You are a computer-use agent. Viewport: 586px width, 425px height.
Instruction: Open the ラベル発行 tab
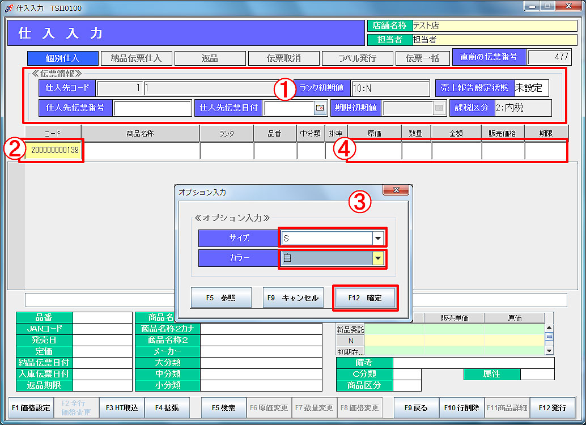tap(357, 58)
